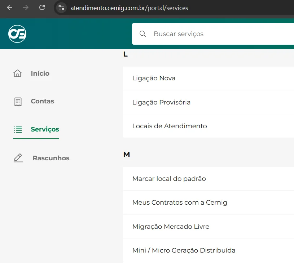
Task: Click the browser back arrow
Action: 10,8
